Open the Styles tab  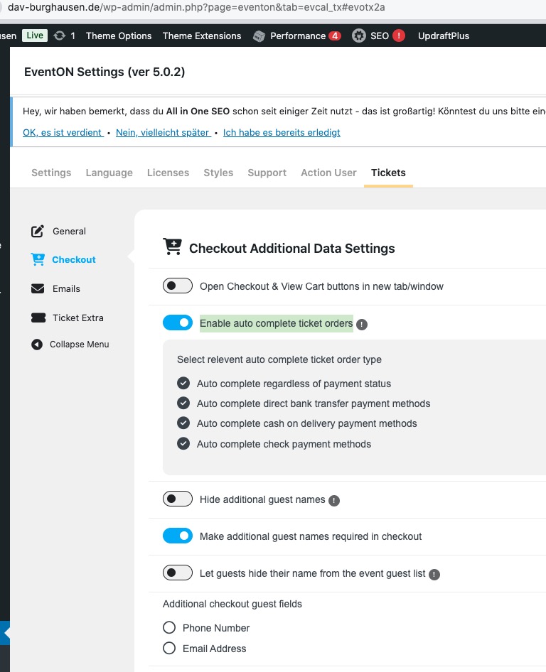click(x=218, y=173)
